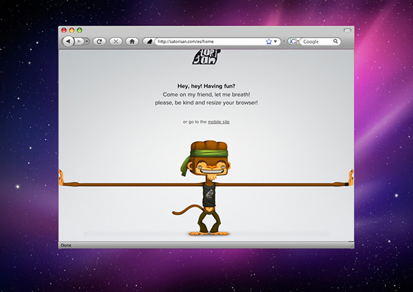Go to the browser Home page
This screenshot has width=413, height=292.
point(132,41)
